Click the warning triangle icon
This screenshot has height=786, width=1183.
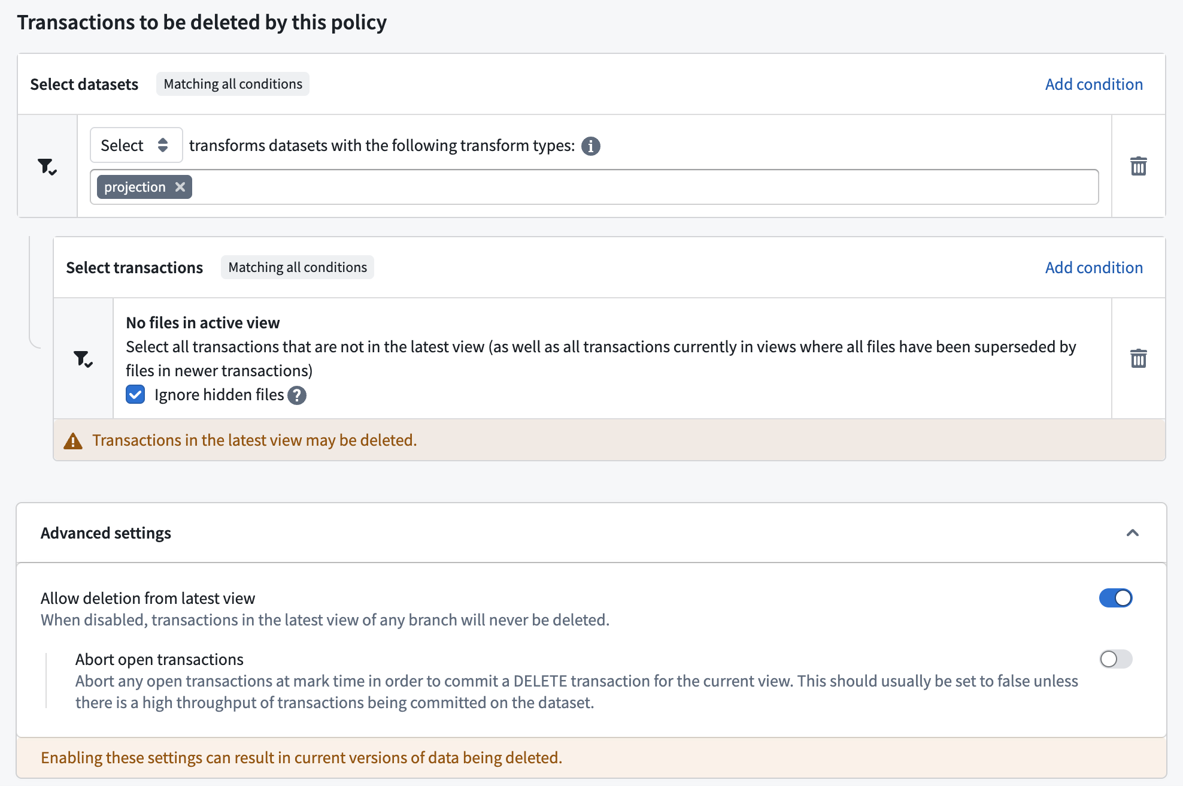point(73,441)
